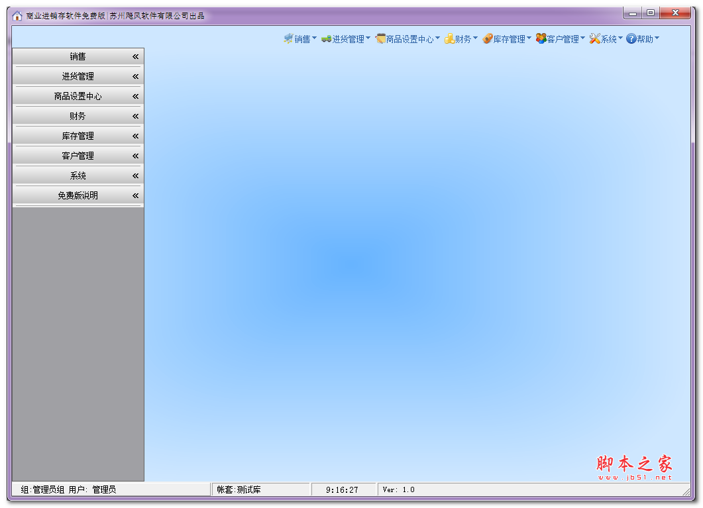Expand the sidebar 系统 chevron
This screenshot has height=508, width=703.
tap(135, 176)
